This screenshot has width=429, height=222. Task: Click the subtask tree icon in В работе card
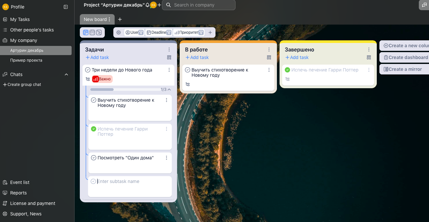coord(188,84)
